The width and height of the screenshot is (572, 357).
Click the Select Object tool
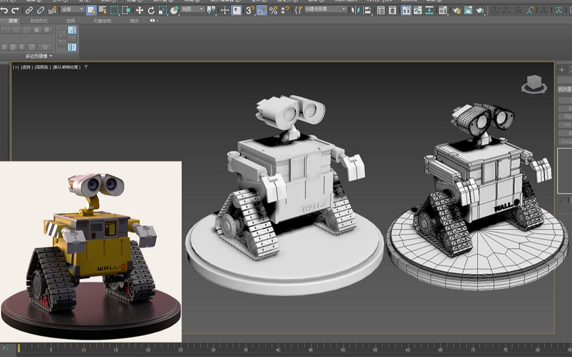[x=91, y=10]
